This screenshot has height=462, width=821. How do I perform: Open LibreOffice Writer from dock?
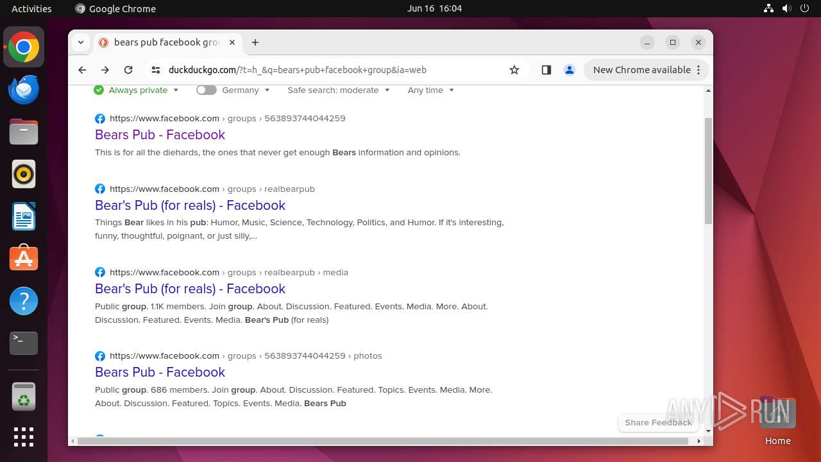(24, 216)
